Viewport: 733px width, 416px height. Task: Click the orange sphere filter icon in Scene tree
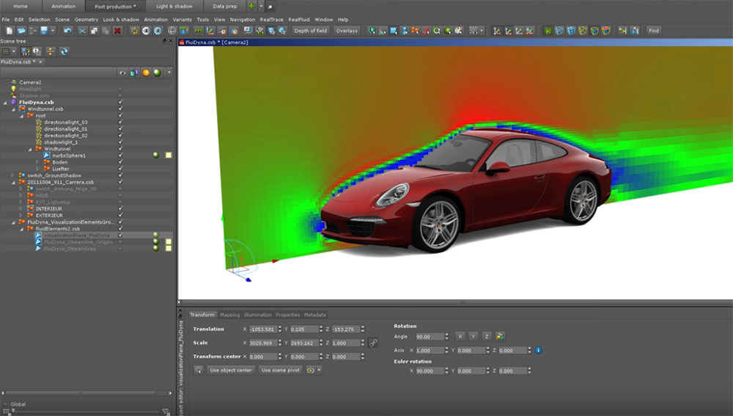pyautogui.click(x=146, y=73)
